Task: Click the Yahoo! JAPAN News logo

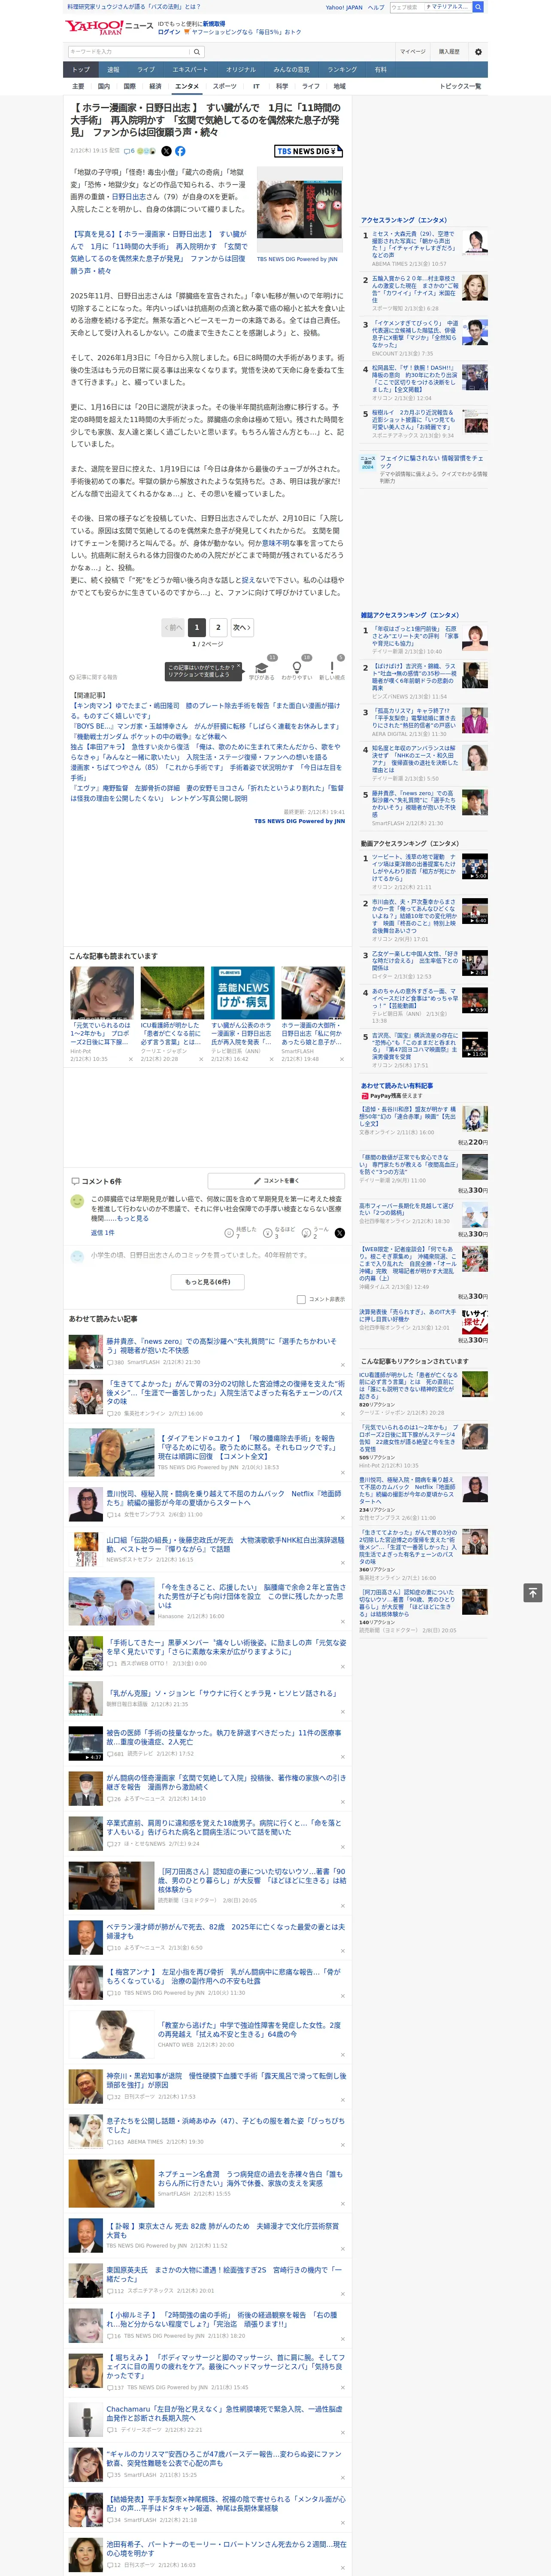Action: [x=109, y=27]
